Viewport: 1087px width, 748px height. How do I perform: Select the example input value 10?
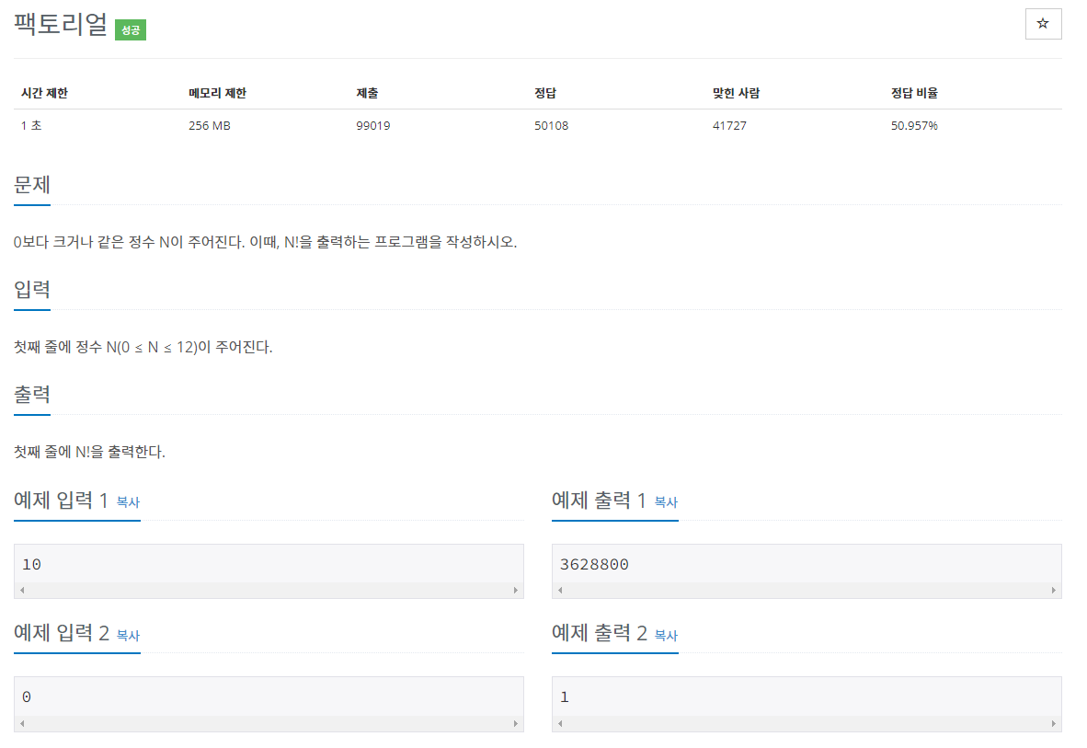(x=32, y=564)
